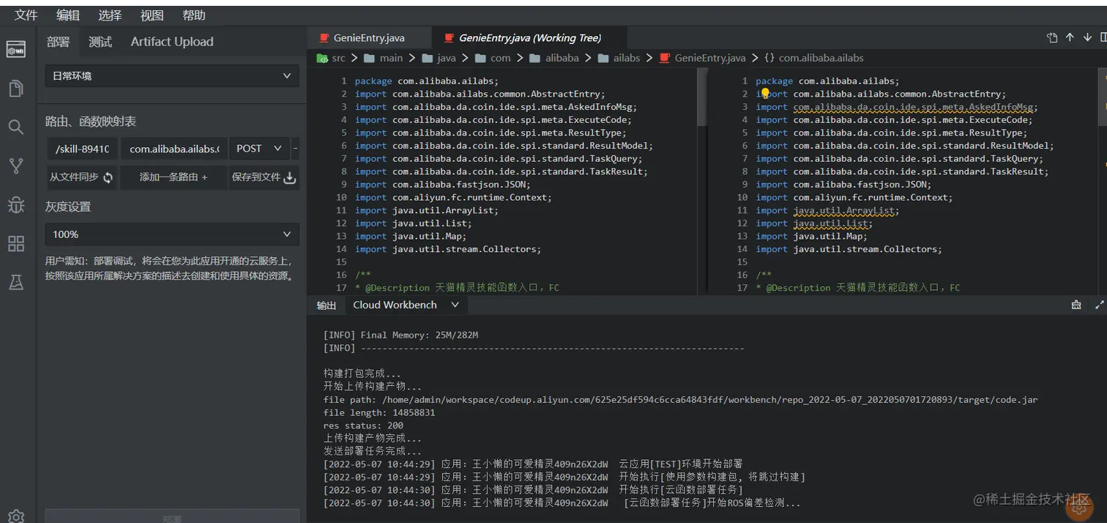Go to next change with down arrow
This screenshot has height=523, width=1107.
(x=1087, y=38)
